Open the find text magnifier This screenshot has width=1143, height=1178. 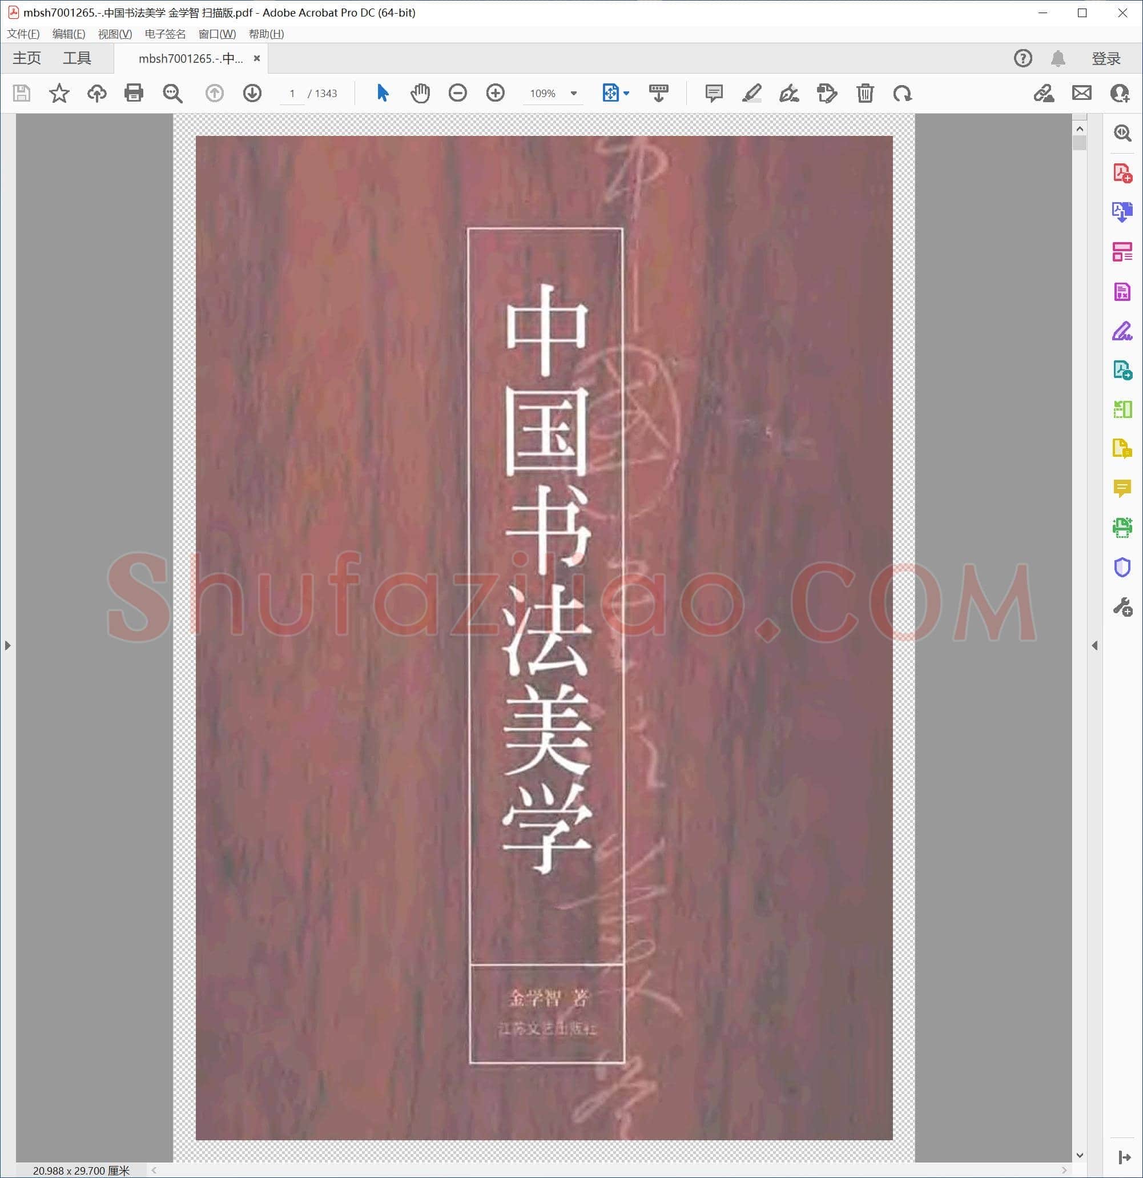[172, 93]
